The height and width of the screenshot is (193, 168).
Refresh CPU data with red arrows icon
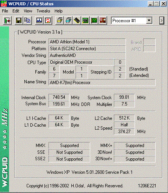pyautogui.click(x=48, y=20)
